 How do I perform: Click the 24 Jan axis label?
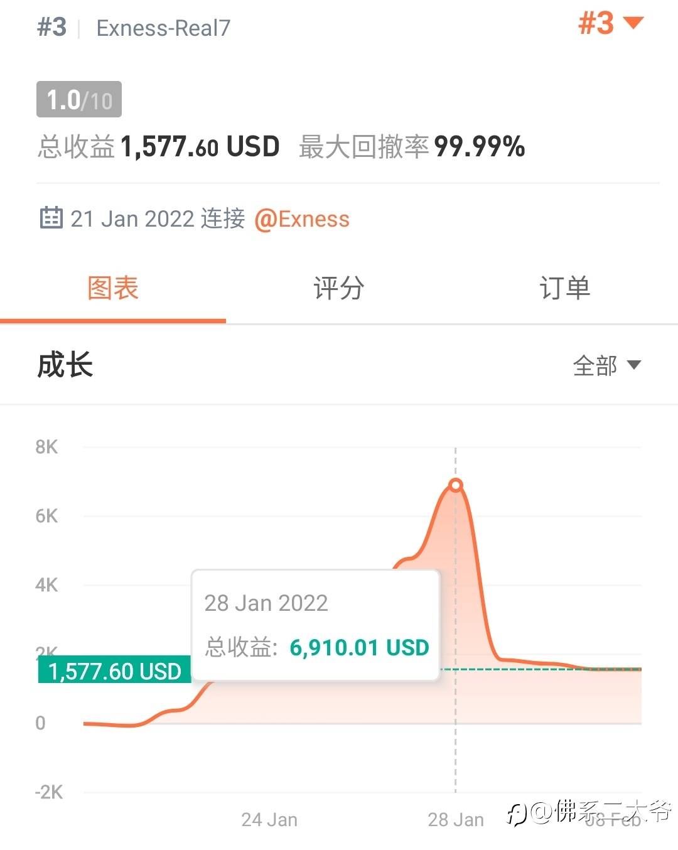pyautogui.click(x=269, y=819)
